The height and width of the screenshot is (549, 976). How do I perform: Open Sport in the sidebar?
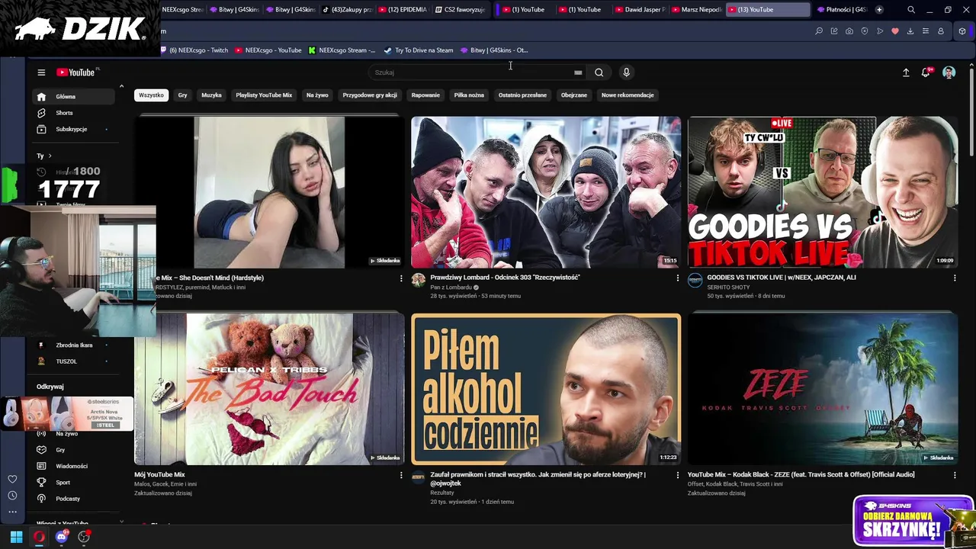[x=72, y=482]
